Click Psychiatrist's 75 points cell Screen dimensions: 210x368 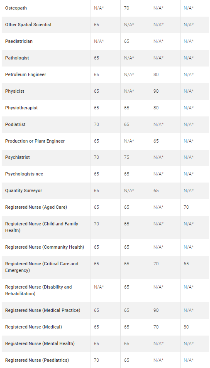click(127, 157)
